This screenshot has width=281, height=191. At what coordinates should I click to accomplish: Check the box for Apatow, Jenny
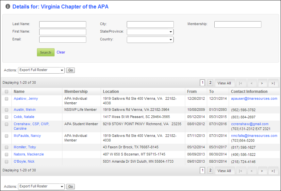tap(7, 99)
